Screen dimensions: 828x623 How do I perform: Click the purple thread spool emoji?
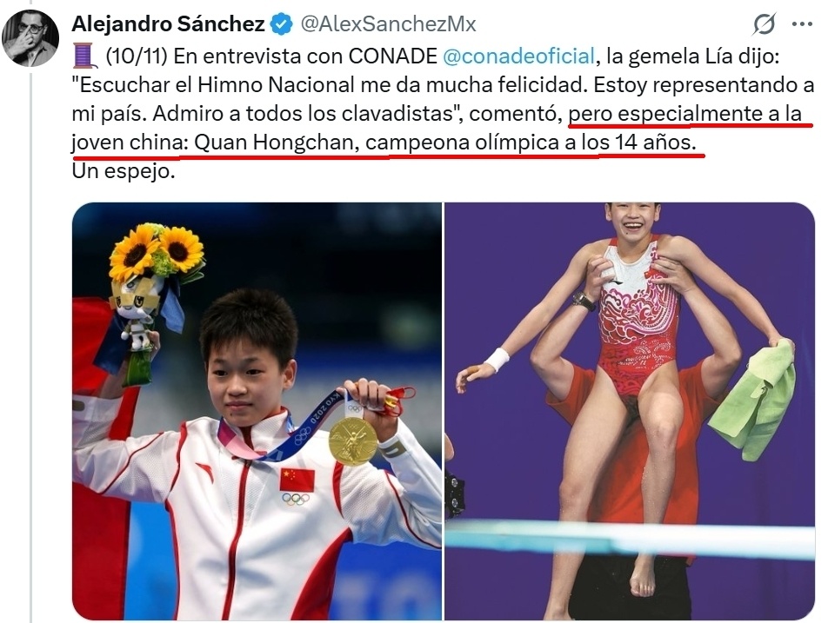(x=83, y=56)
